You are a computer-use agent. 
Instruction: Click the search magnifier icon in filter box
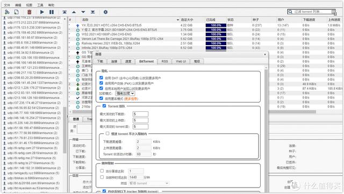pos(290,12)
